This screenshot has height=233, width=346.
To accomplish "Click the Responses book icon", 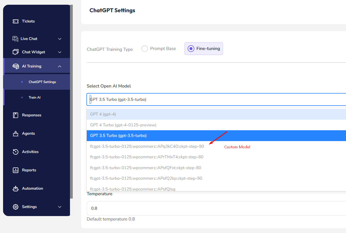I will coord(16,115).
